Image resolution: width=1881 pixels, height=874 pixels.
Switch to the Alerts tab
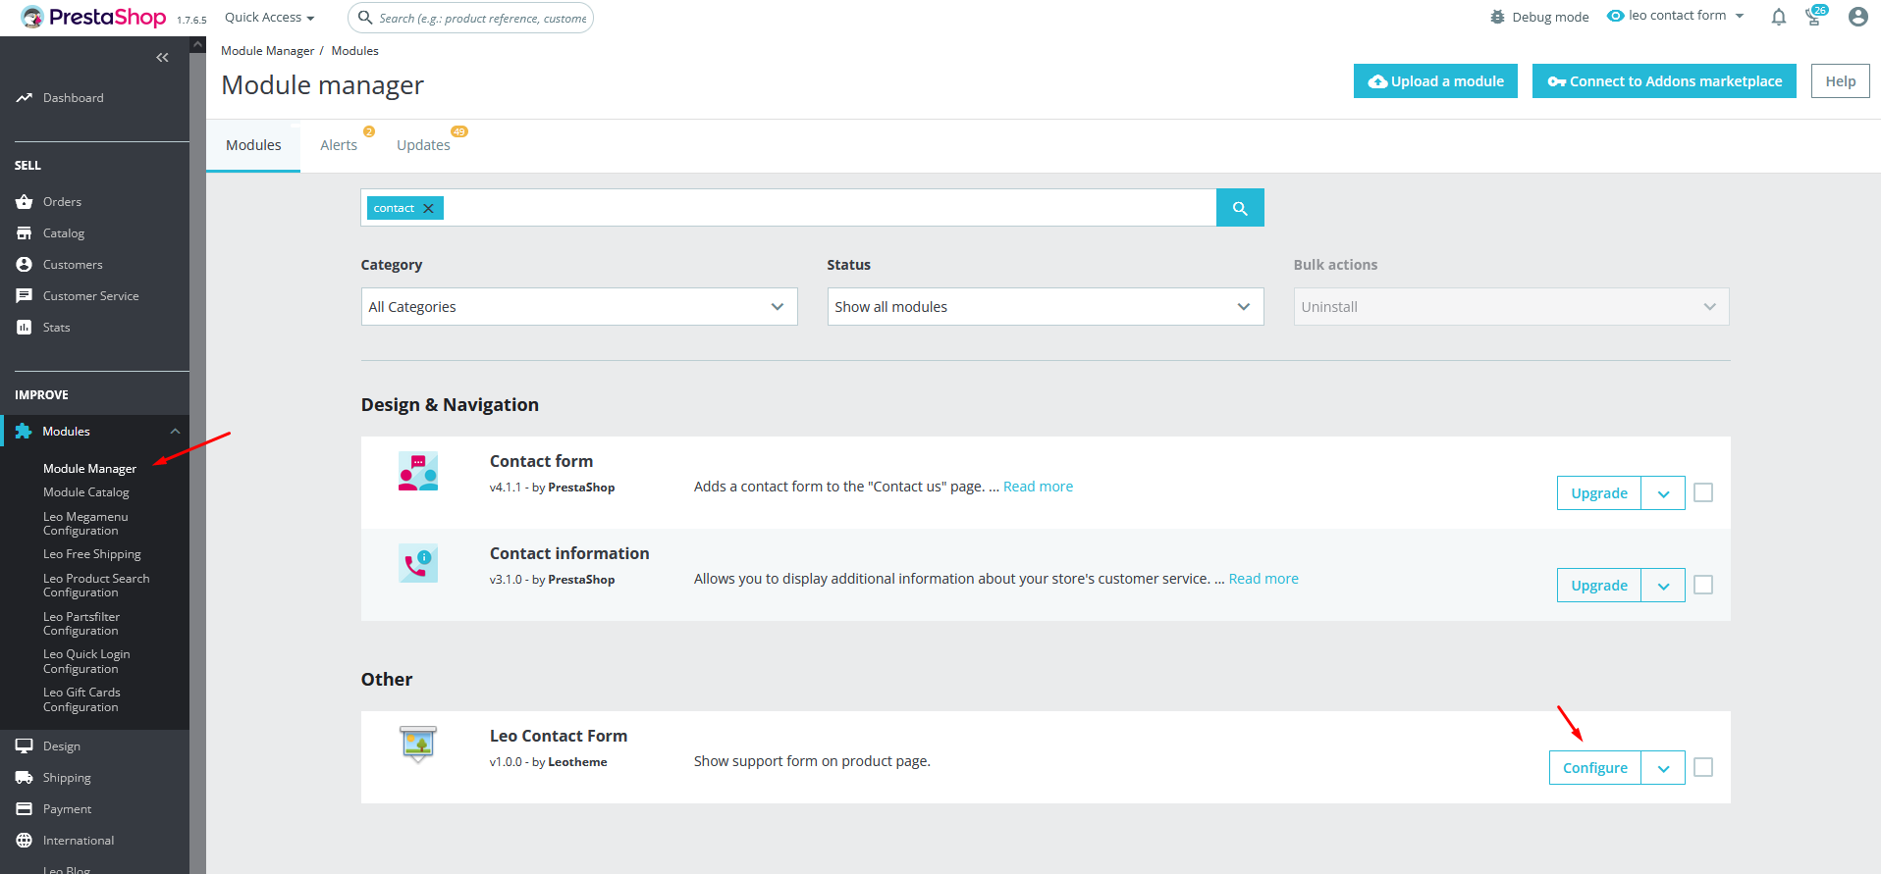coord(339,145)
